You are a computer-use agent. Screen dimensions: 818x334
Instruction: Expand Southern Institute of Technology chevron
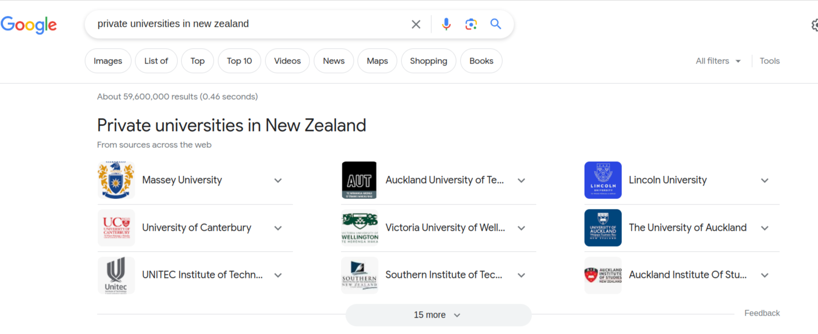pyautogui.click(x=521, y=275)
